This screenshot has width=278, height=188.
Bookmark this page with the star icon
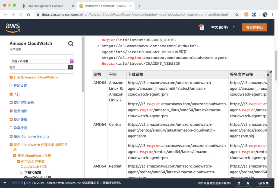[237, 15]
